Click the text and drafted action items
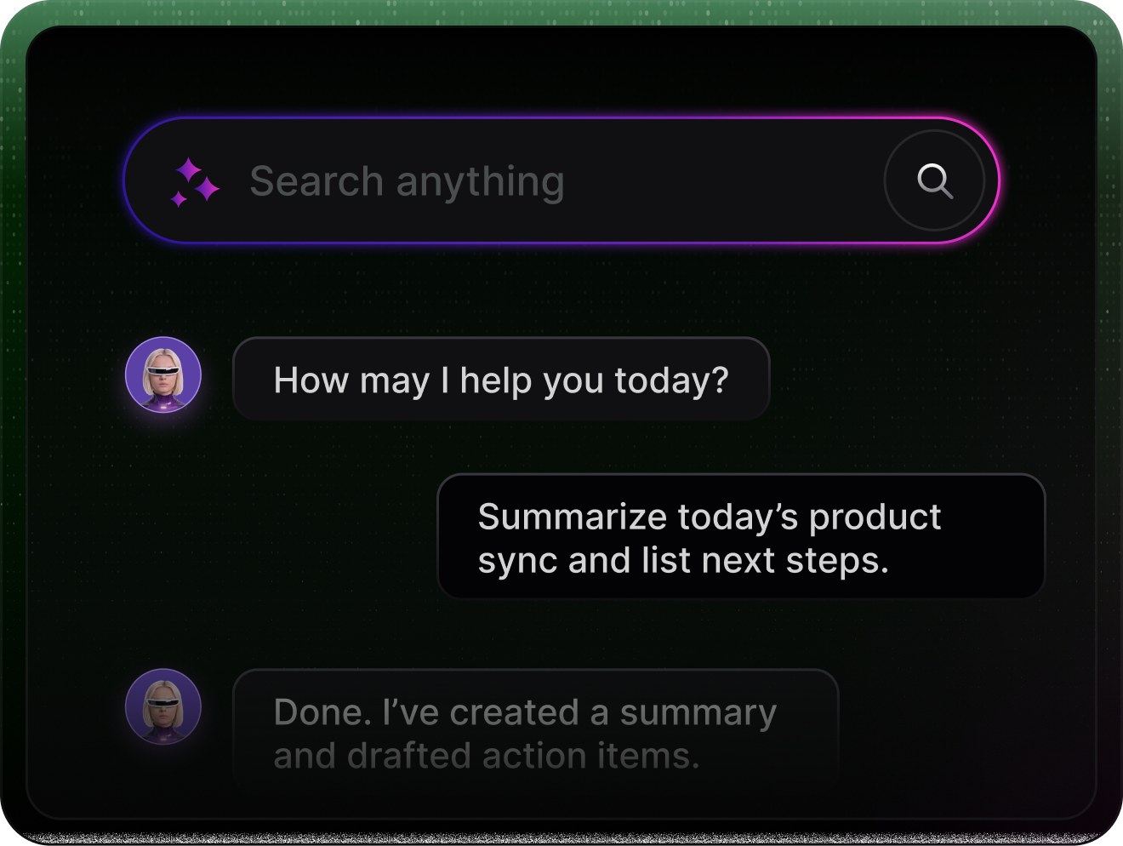 click(x=487, y=756)
